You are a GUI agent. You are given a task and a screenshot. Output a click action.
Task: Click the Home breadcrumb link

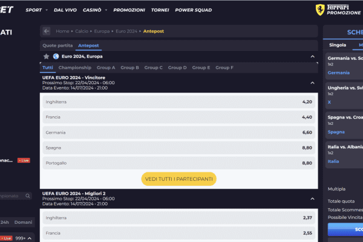(x=62, y=31)
